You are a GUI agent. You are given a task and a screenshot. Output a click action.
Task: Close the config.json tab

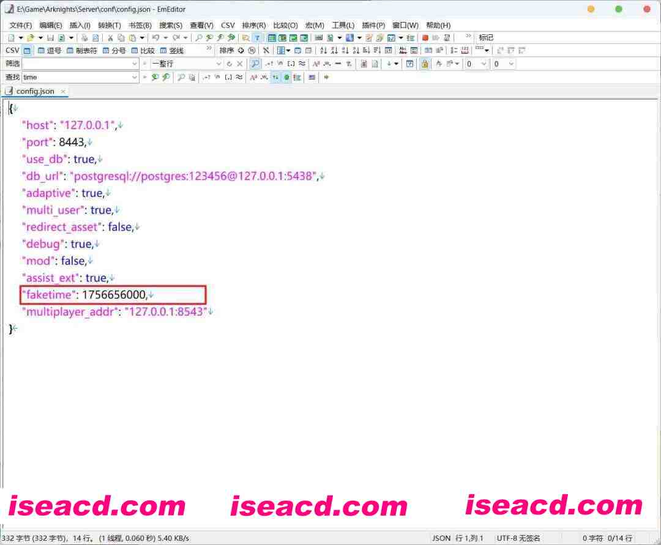coord(62,91)
